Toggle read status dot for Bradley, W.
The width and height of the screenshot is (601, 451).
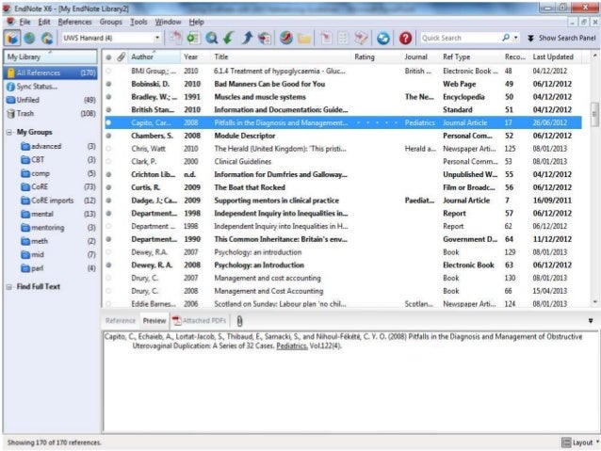pos(109,97)
